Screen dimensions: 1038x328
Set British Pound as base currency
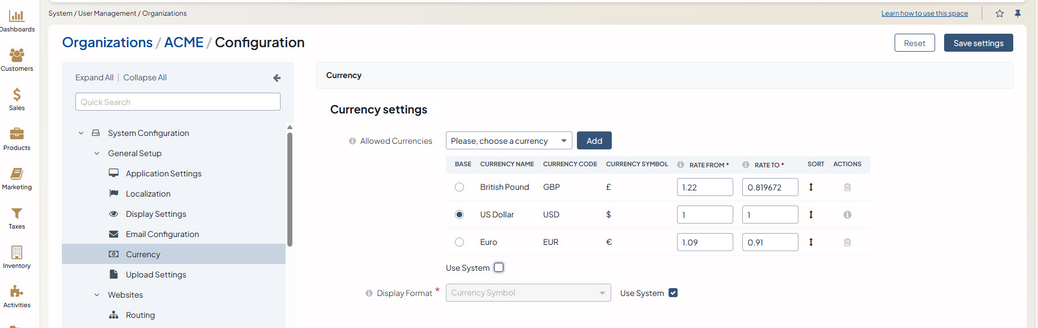click(x=459, y=187)
